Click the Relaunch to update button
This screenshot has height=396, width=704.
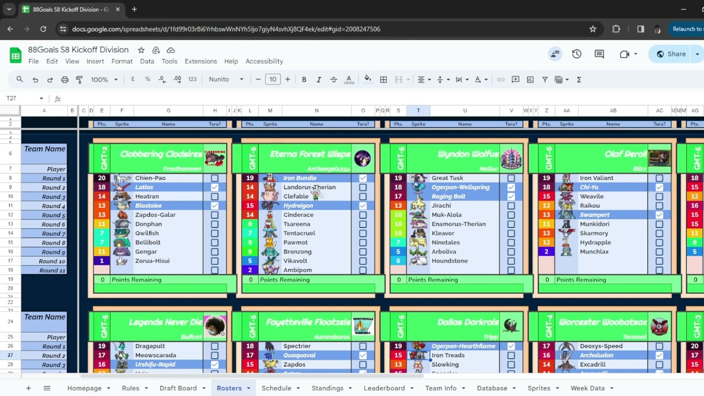click(687, 29)
